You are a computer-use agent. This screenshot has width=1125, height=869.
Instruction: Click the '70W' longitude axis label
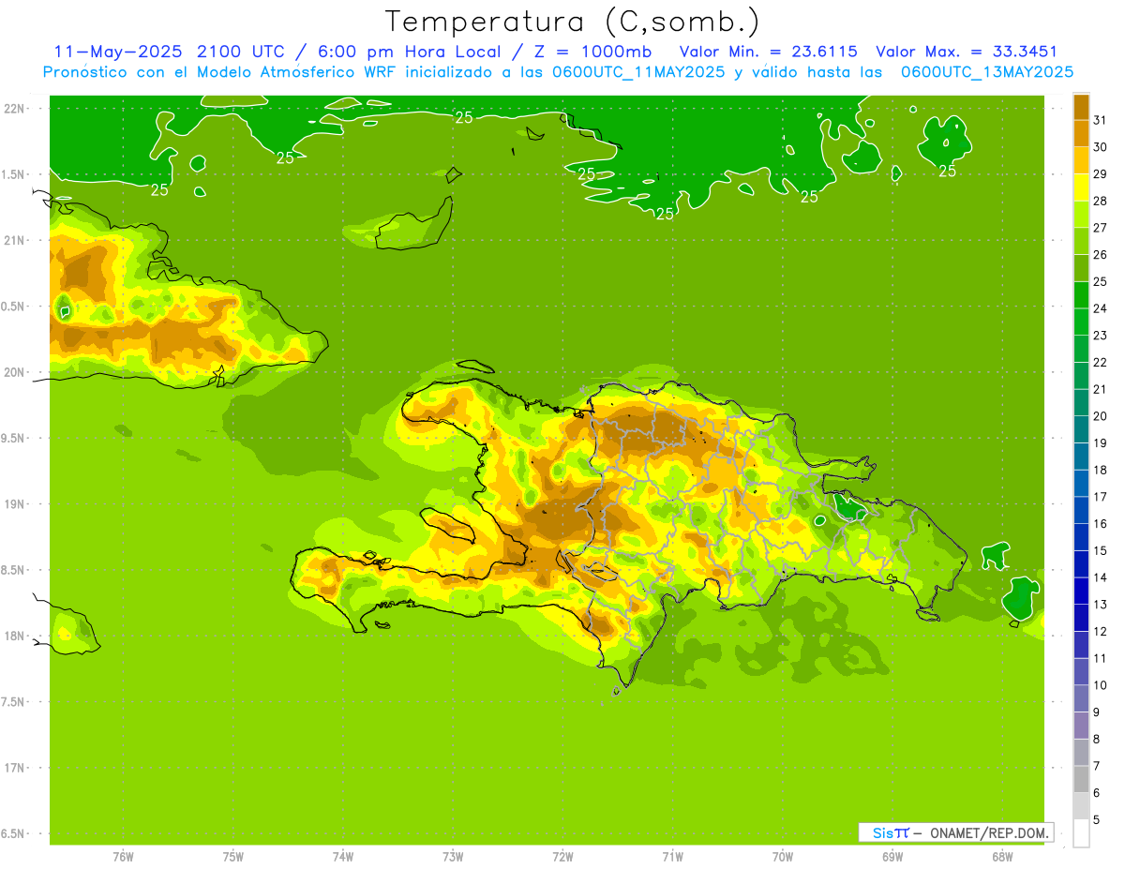click(783, 856)
